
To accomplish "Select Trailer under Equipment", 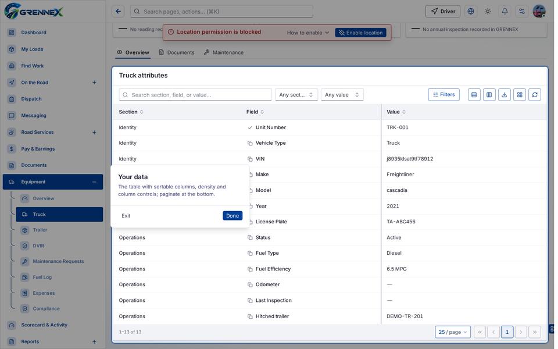I will click(59, 230).
